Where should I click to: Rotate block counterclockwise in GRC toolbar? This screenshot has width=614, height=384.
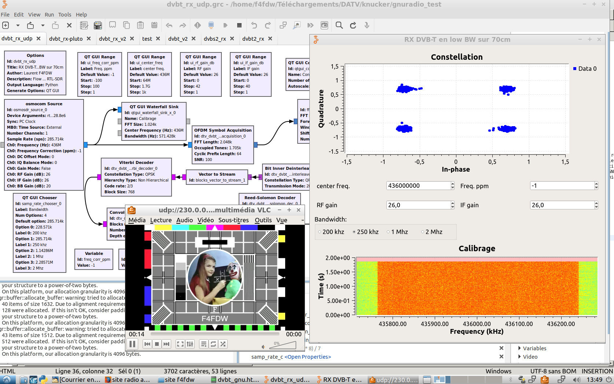254,25
